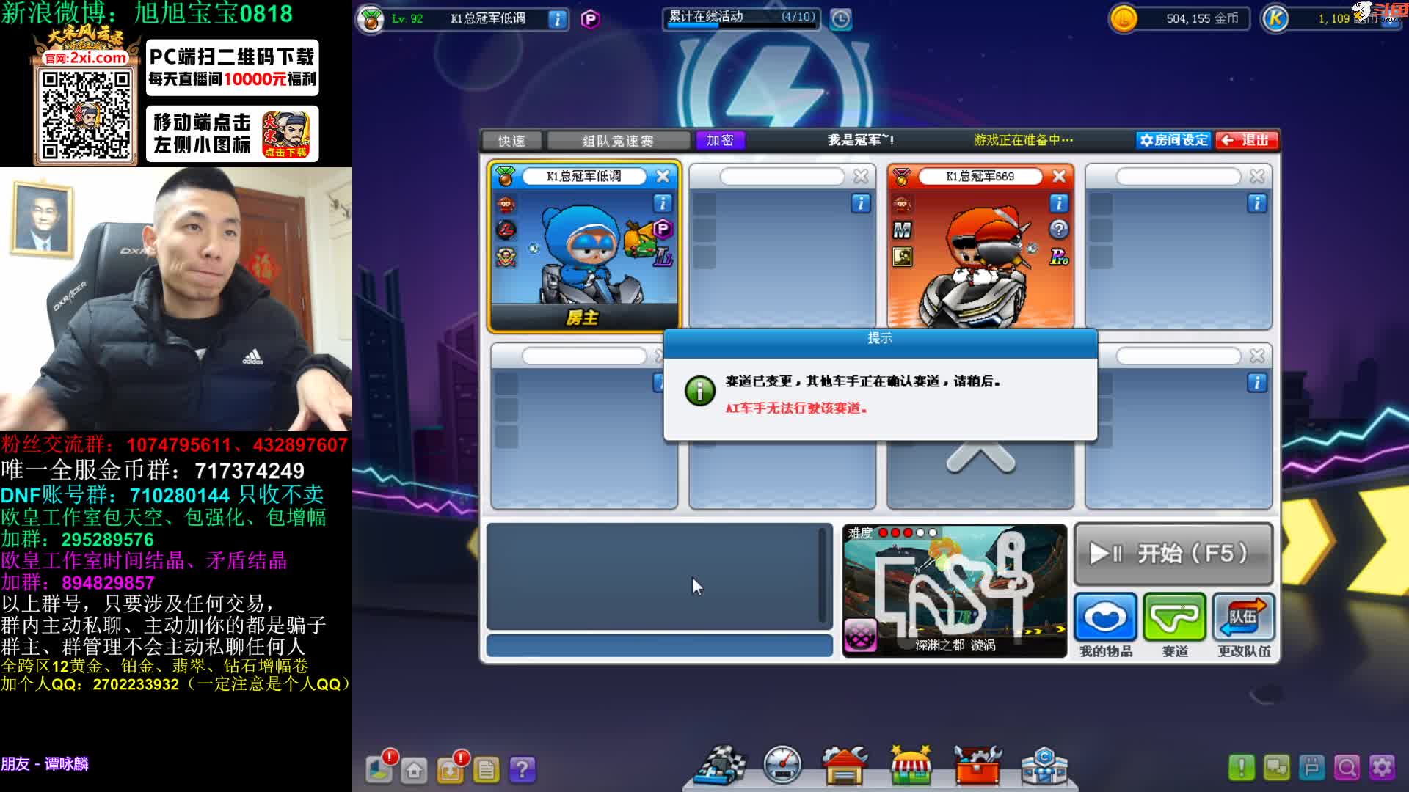
Task: Click the red 退出 exit button
Action: (x=1246, y=140)
